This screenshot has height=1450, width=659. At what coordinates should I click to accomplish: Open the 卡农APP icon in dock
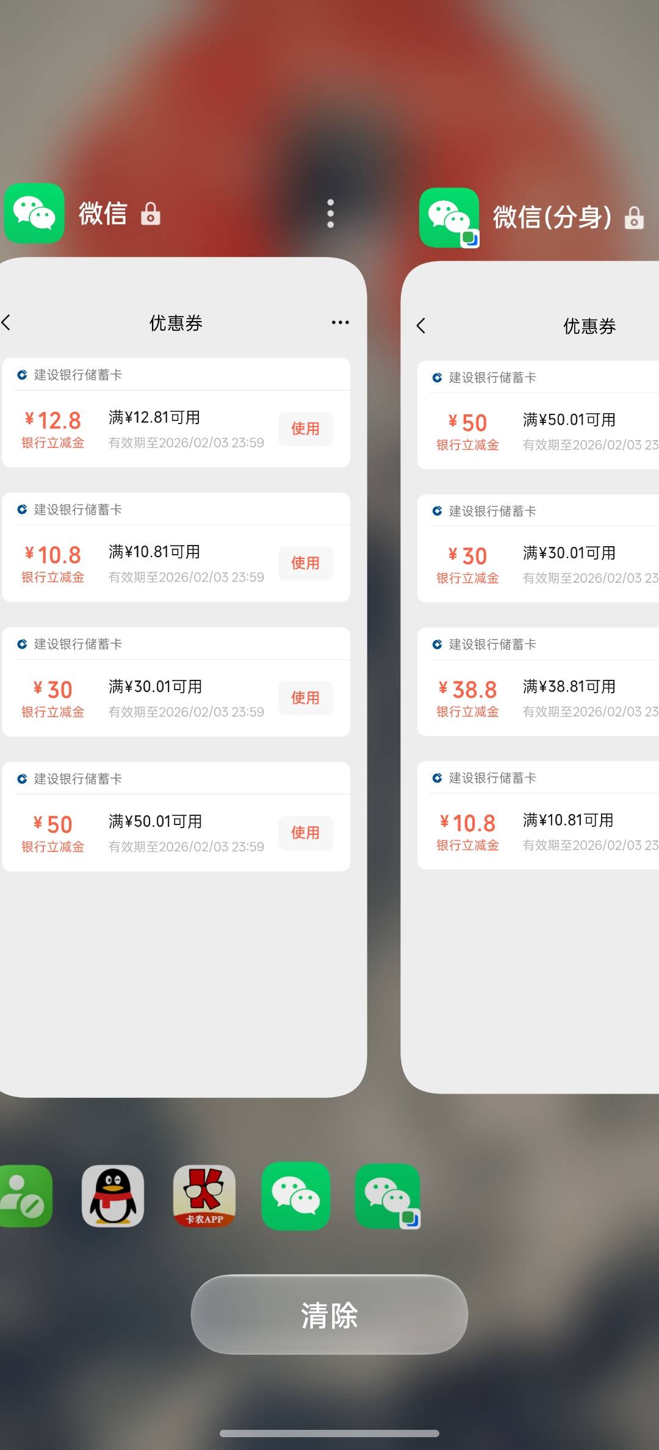click(204, 1196)
